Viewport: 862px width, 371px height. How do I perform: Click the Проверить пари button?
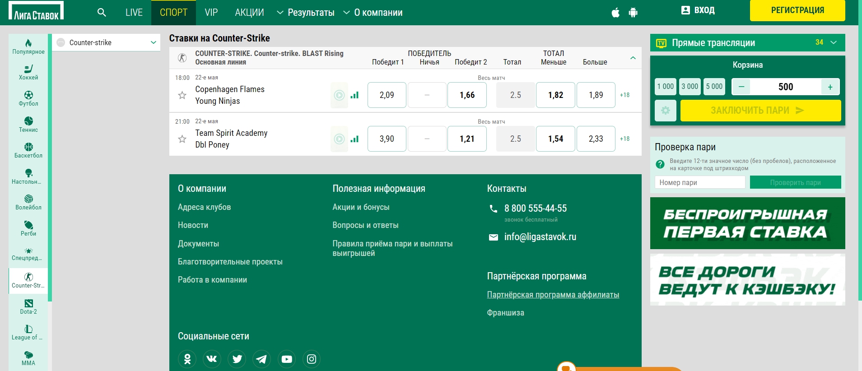coord(795,182)
